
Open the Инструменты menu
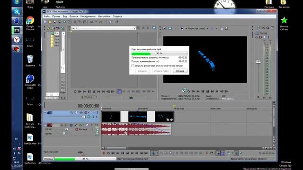pos(88,17)
